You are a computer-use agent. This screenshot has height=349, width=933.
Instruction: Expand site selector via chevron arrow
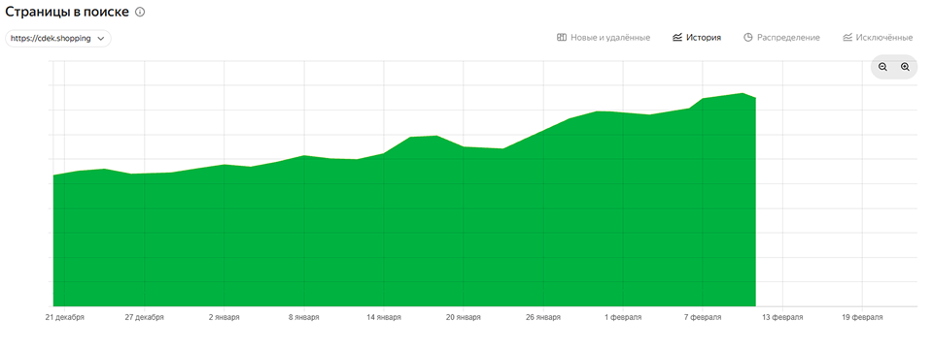100,38
